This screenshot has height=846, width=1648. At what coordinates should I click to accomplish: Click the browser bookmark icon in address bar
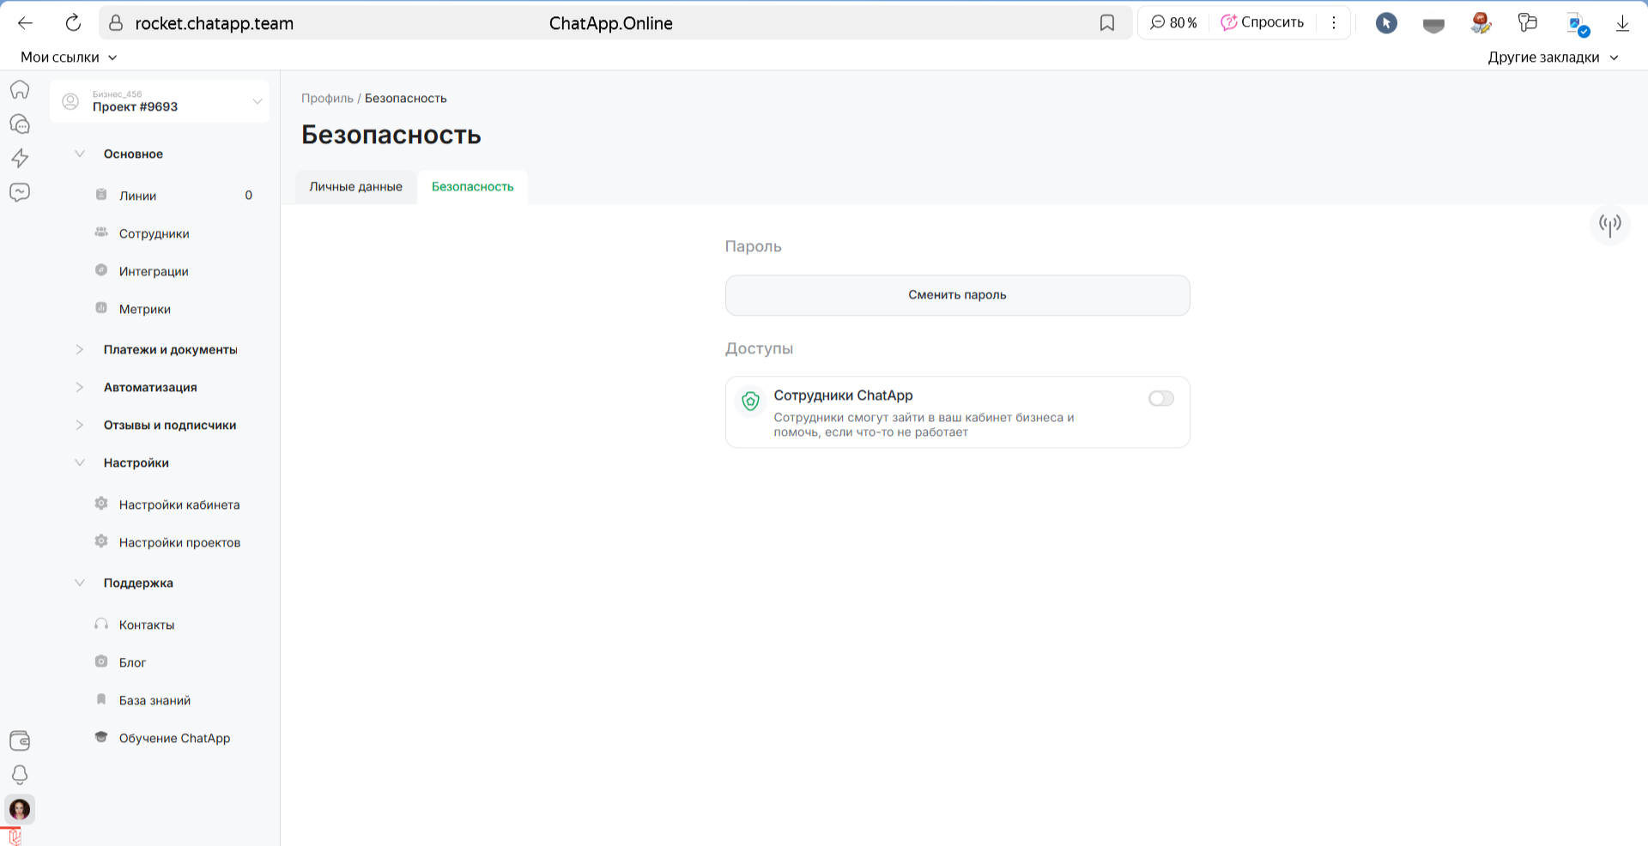(x=1106, y=23)
